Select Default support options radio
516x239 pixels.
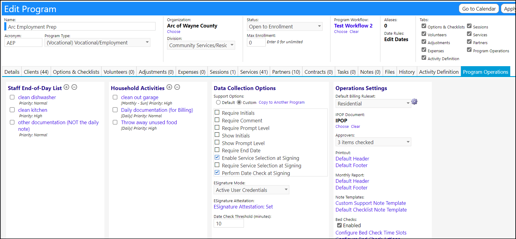coord(218,102)
